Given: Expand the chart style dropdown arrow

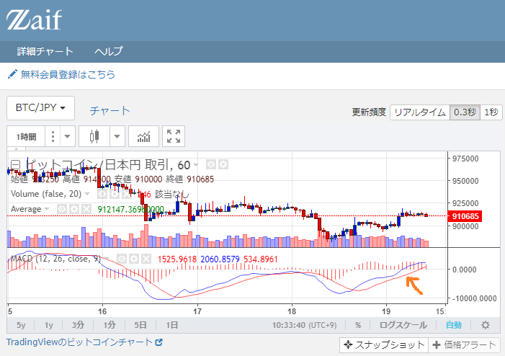Looking at the screenshot, I should click(x=117, y=136).
